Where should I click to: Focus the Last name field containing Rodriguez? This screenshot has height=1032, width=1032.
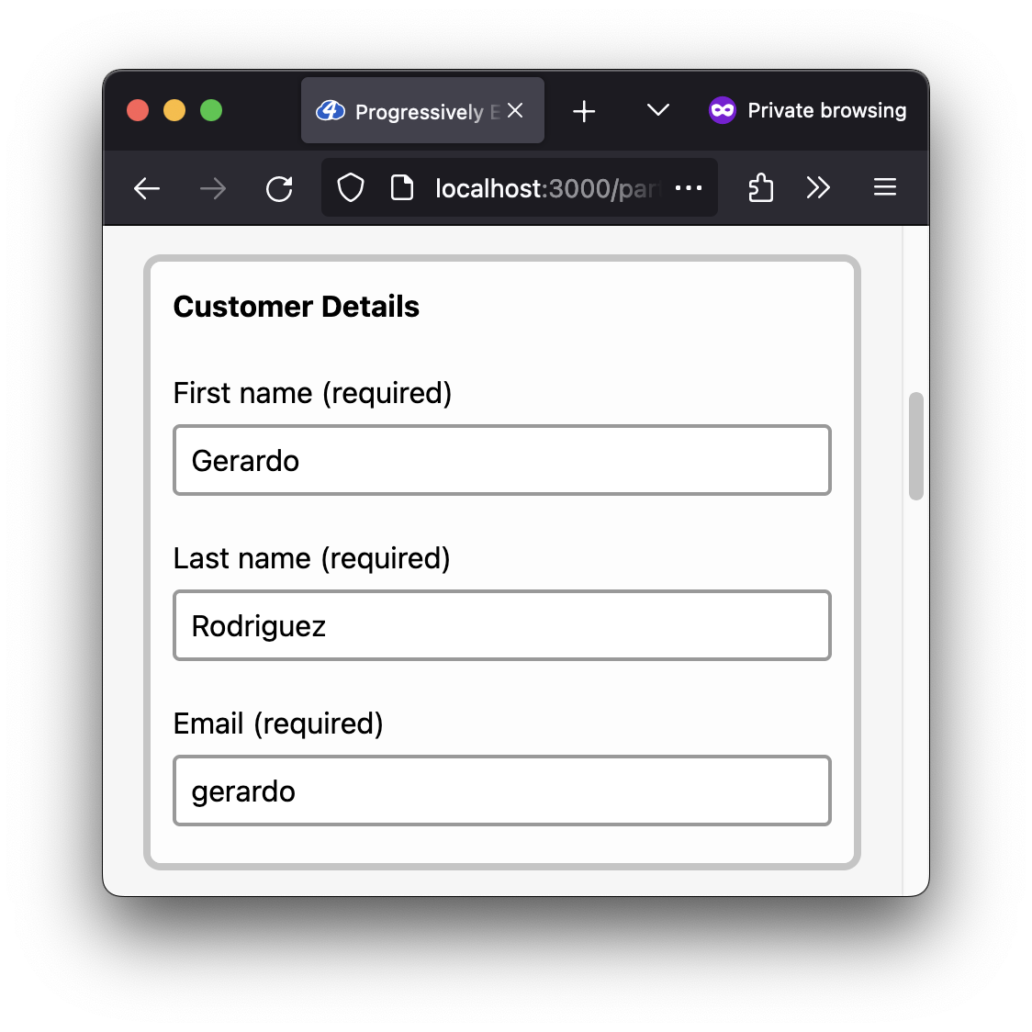[502, 625]
